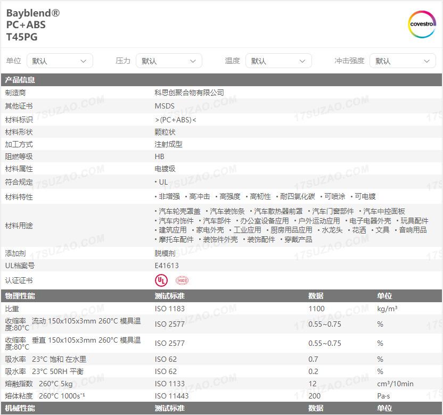Expand the 冲击强度 dropdown selector
Viewport: 443px width, 415px height.
(403, 61)
